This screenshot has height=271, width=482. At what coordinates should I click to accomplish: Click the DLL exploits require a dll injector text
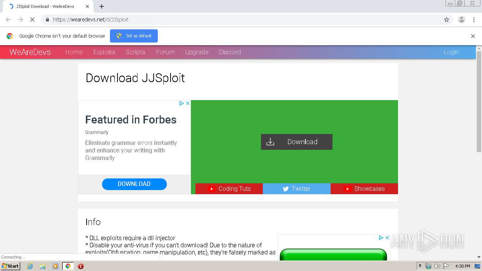click(x=130, y=238)
